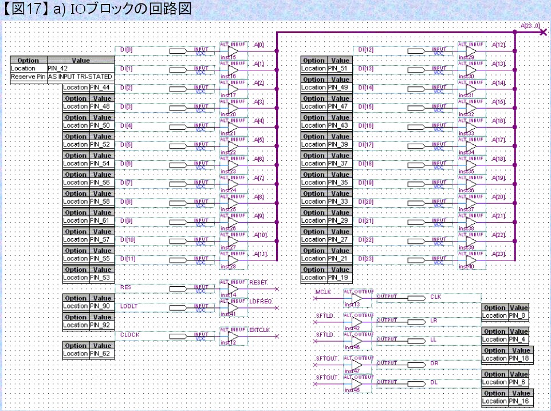551x411 pixels.
Task: Select the LDFREQ input buffer inst41
Action: (234, 308)
